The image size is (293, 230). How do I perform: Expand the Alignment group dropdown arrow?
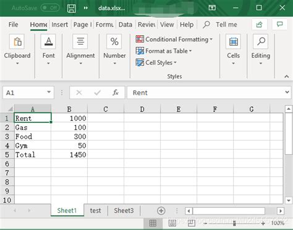click(x=80, y=64)
